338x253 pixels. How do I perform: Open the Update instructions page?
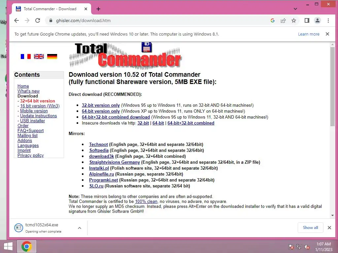38,116
